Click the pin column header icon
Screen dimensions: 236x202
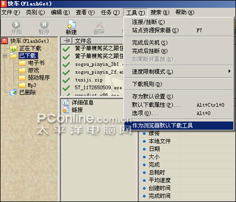[67, 41]
